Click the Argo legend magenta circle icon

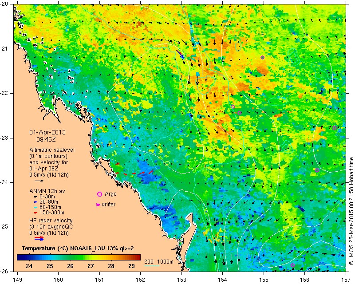(99, 194)
